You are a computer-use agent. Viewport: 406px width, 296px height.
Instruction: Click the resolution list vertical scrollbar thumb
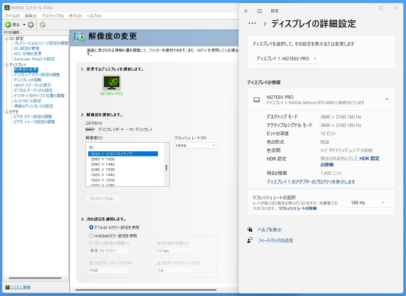point(166,168)
